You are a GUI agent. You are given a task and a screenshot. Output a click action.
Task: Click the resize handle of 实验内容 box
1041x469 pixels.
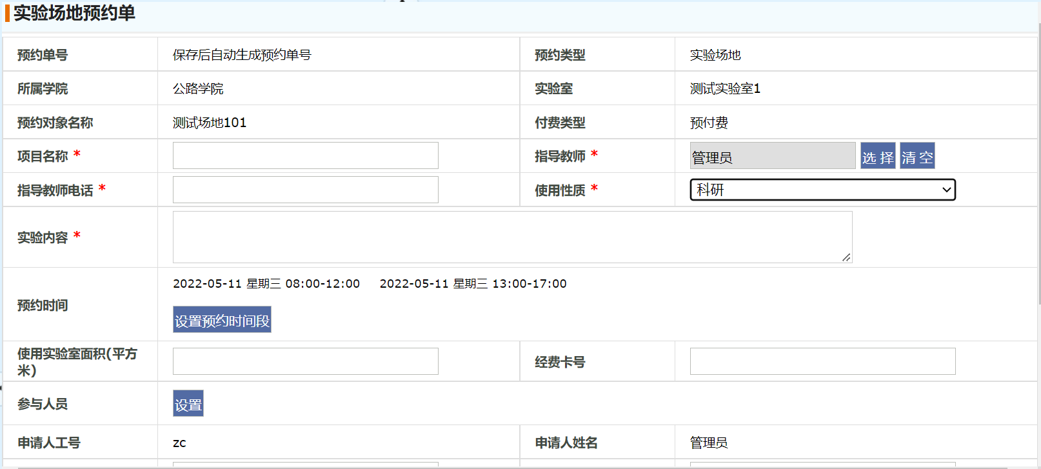846,257
